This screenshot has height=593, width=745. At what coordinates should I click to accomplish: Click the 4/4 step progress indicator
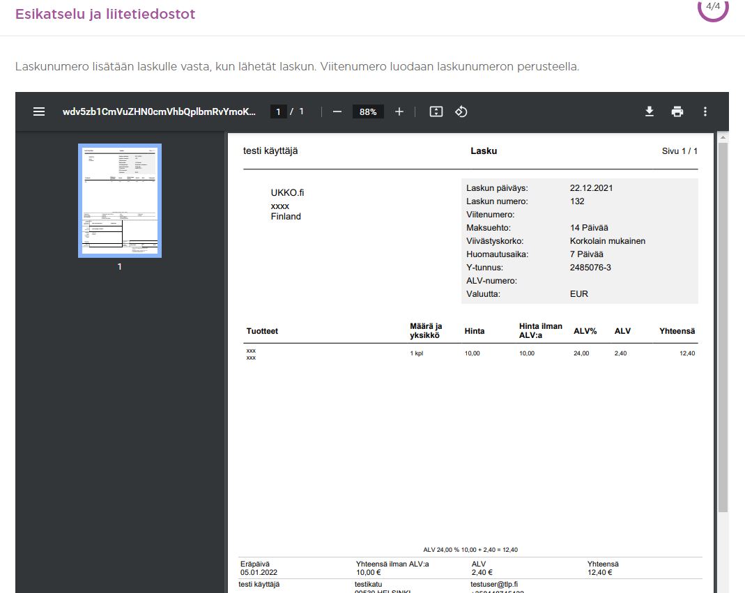pyautogui.click(x=713, y=7)
